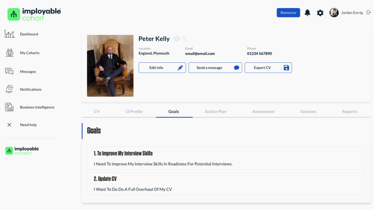Click the paperclip icon beside Peter Kelly
The image size is (374, 210).
point(185,38)
